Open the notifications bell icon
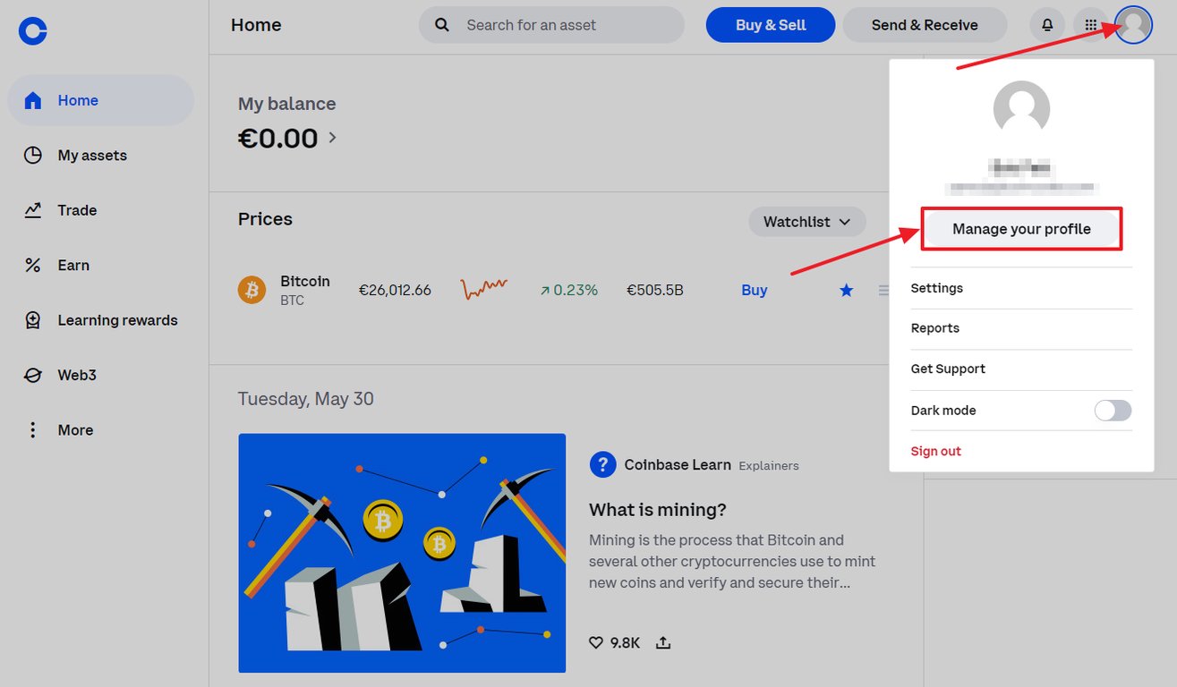This screenshot has width=1177, height=687. (x=1047, y=25)
